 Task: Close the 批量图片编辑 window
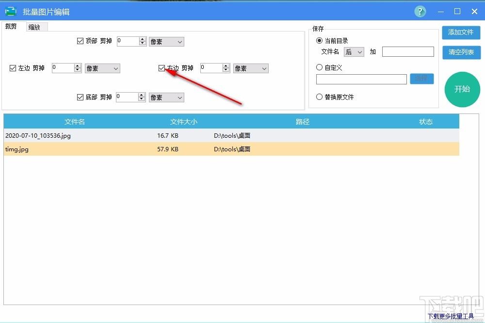474,12
